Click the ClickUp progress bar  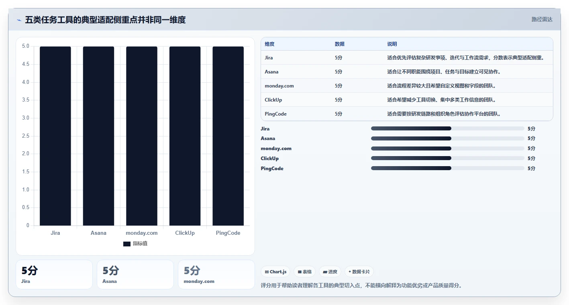point(448,159)
